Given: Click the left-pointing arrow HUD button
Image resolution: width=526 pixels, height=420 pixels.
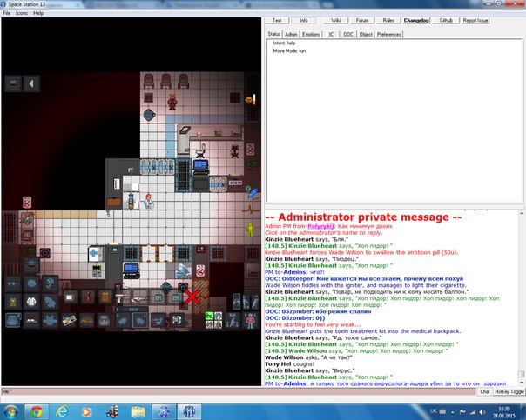Looking at the screenshot, I should 31,83.
